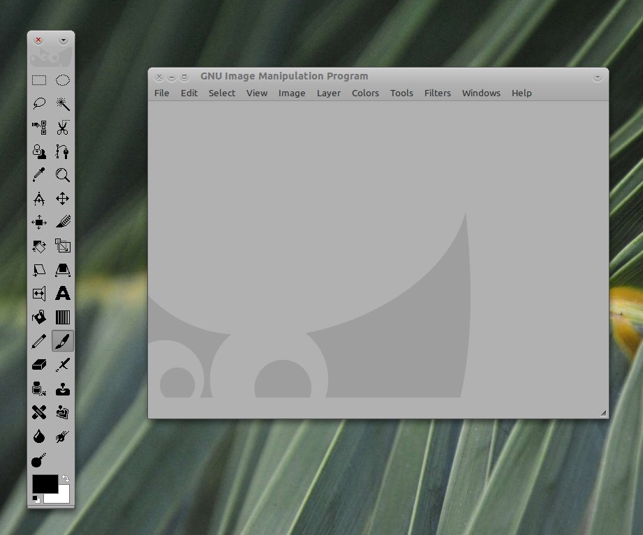The width and height of the screenshot is (643, 535).
Task: Choose the Flip tool
Action: coord(39,293)
